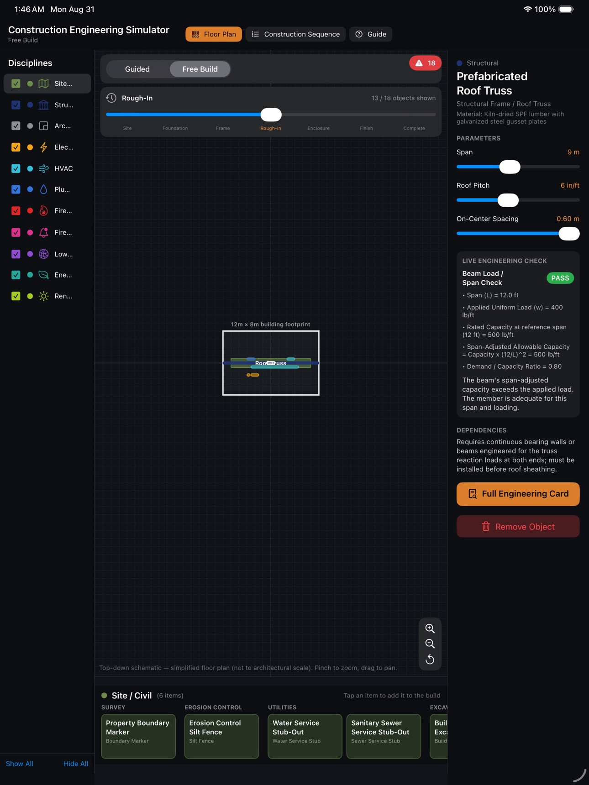The height and width of the screenshot is (785, 589).
Task: Click the Site discipline map icon
Action: click(43, 84)
